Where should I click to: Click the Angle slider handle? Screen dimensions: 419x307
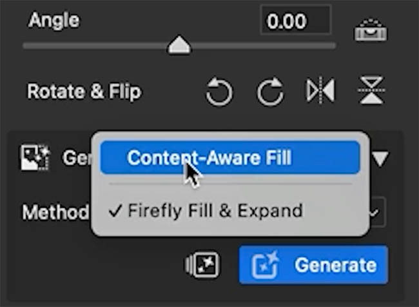click(179, 45)
